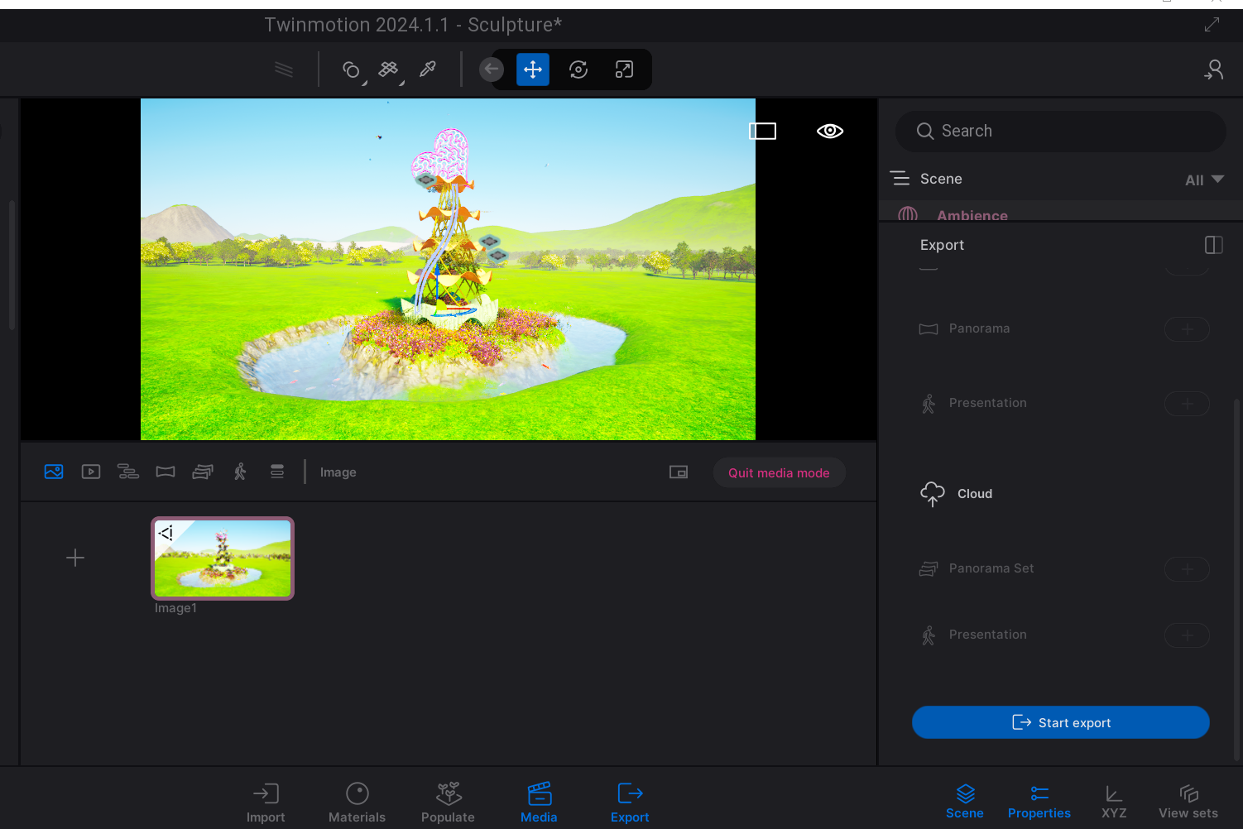
Task: Click the Image label in media bar
Action: [338, 472]
